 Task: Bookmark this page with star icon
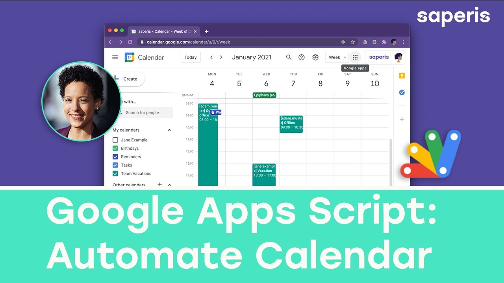(x=353, y=42)
